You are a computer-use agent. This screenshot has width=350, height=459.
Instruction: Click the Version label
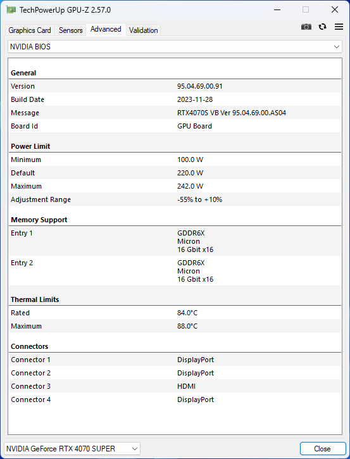[x=23, y=86]
